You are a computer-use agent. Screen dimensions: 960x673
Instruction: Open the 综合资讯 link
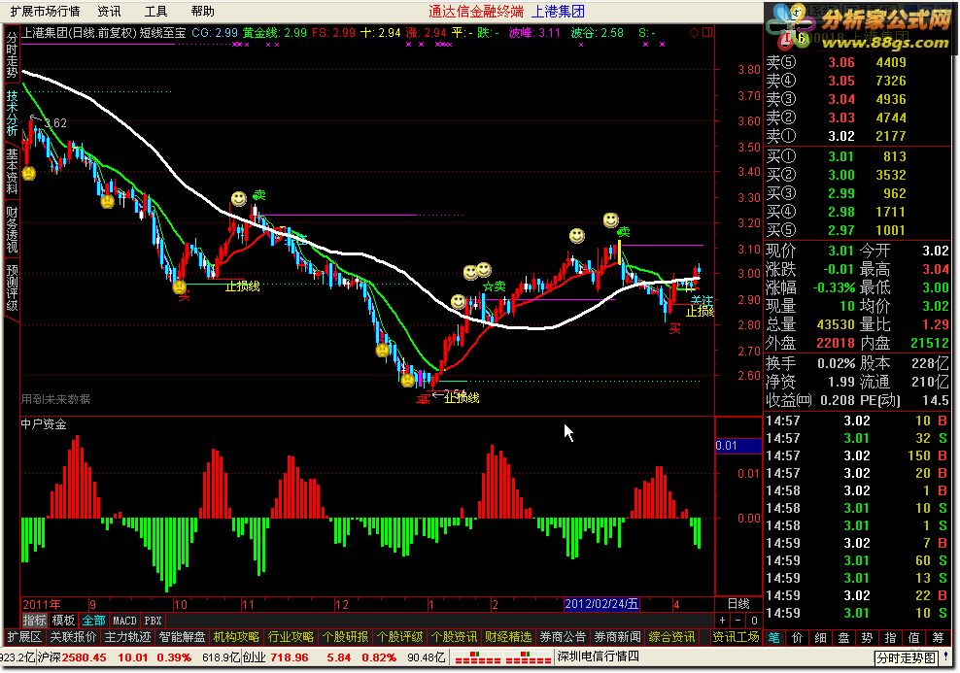pos(671,637)
